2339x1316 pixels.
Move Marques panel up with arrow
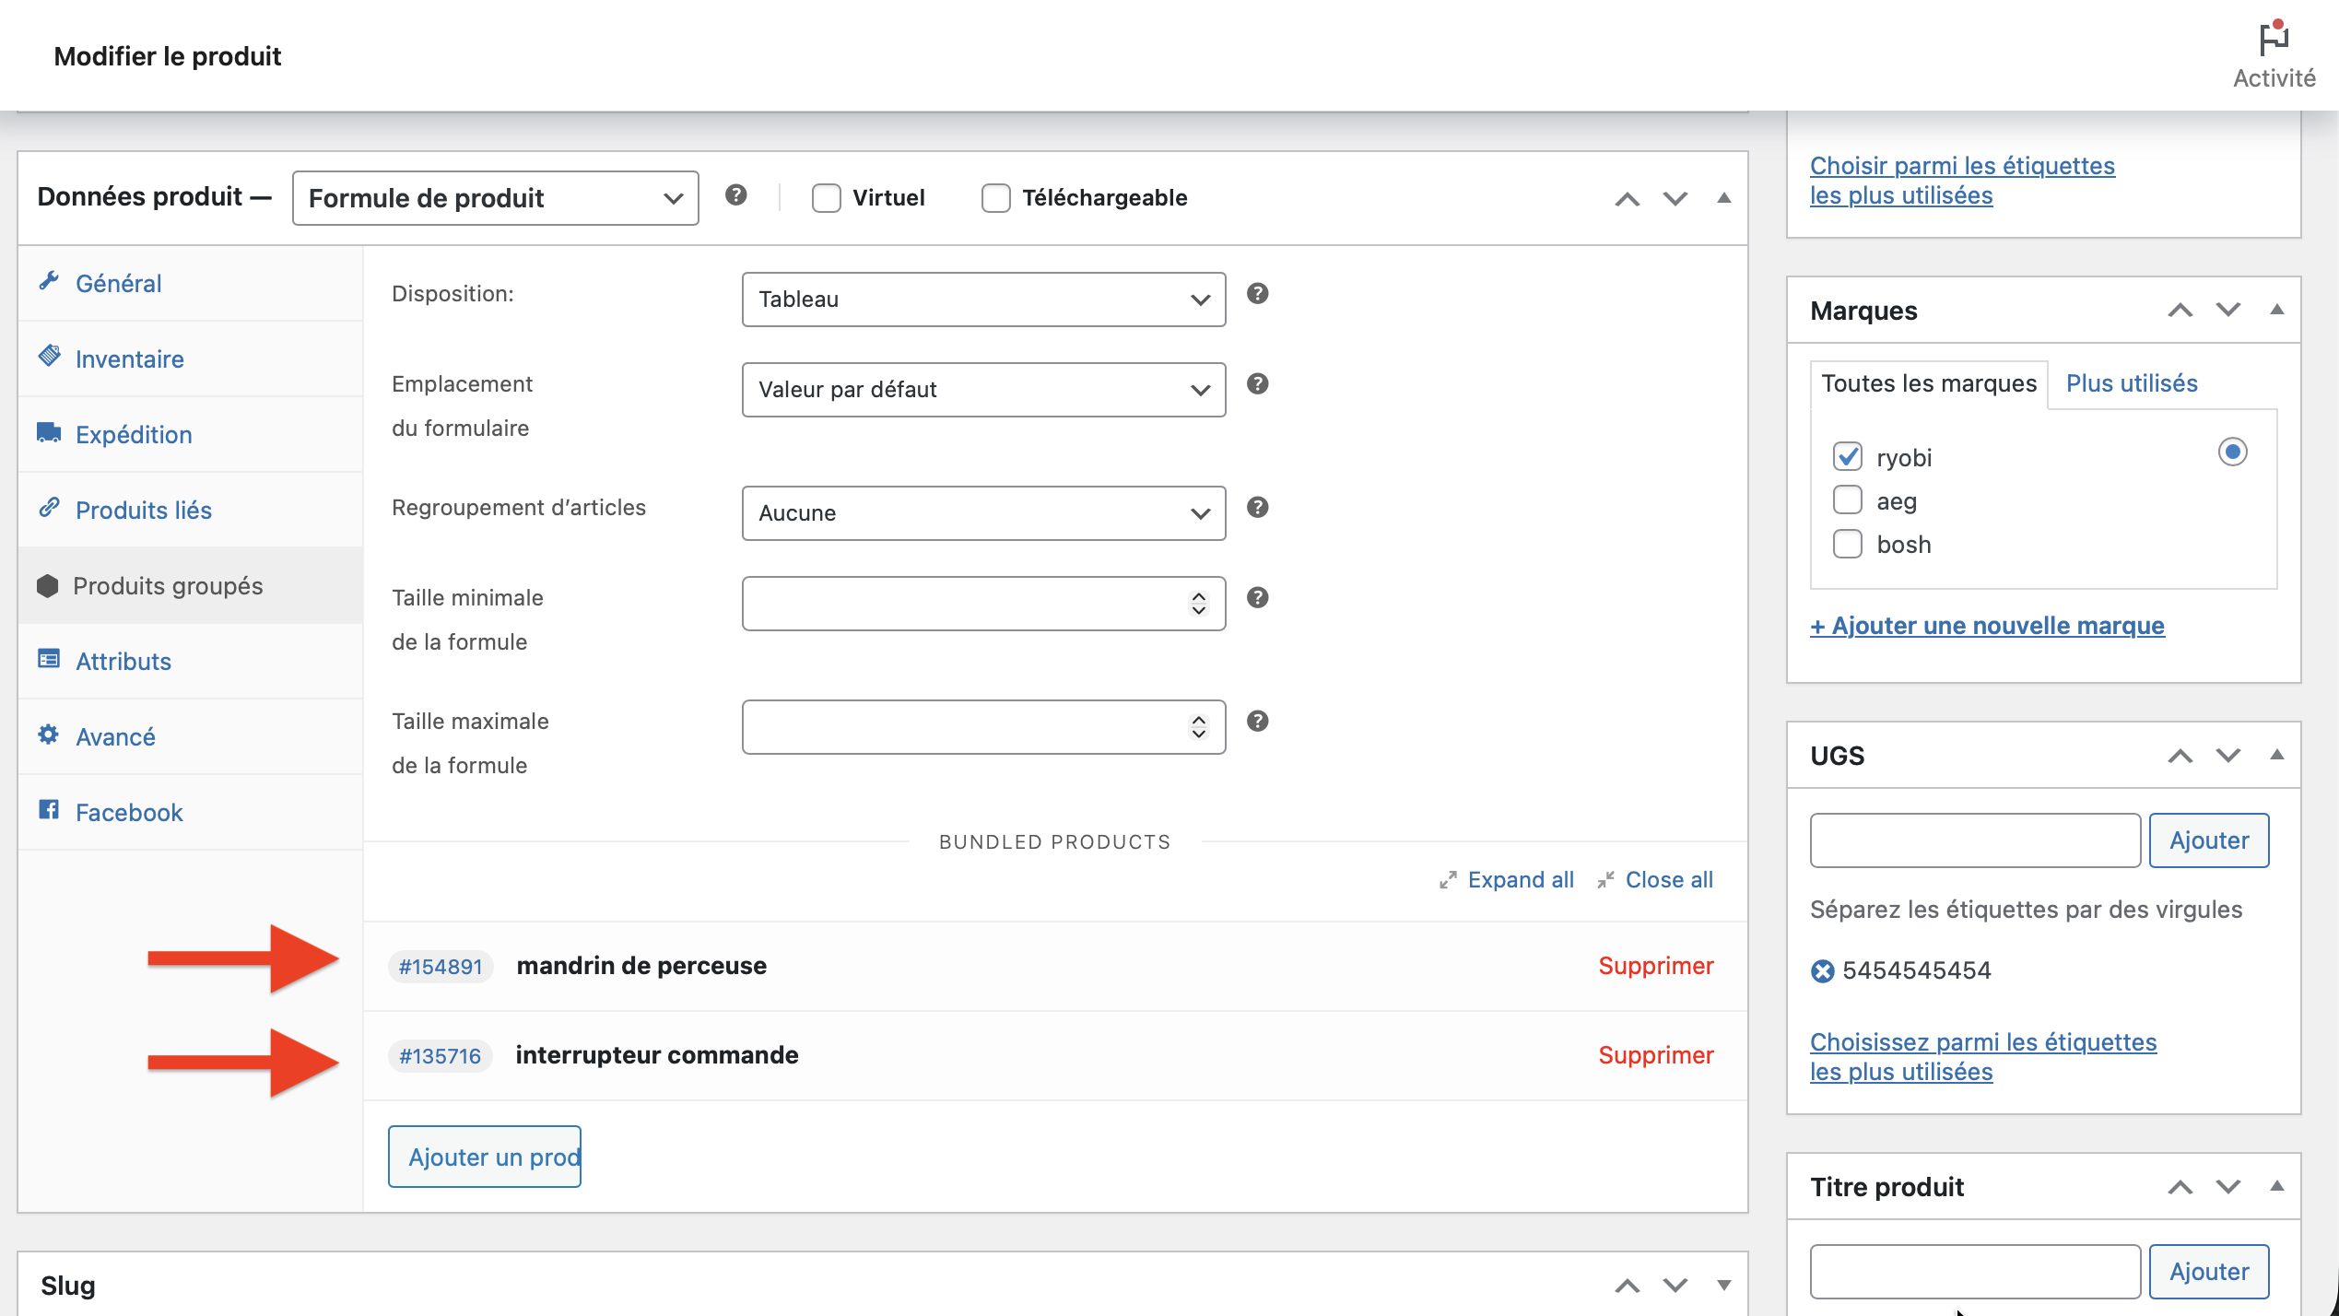2180,311
